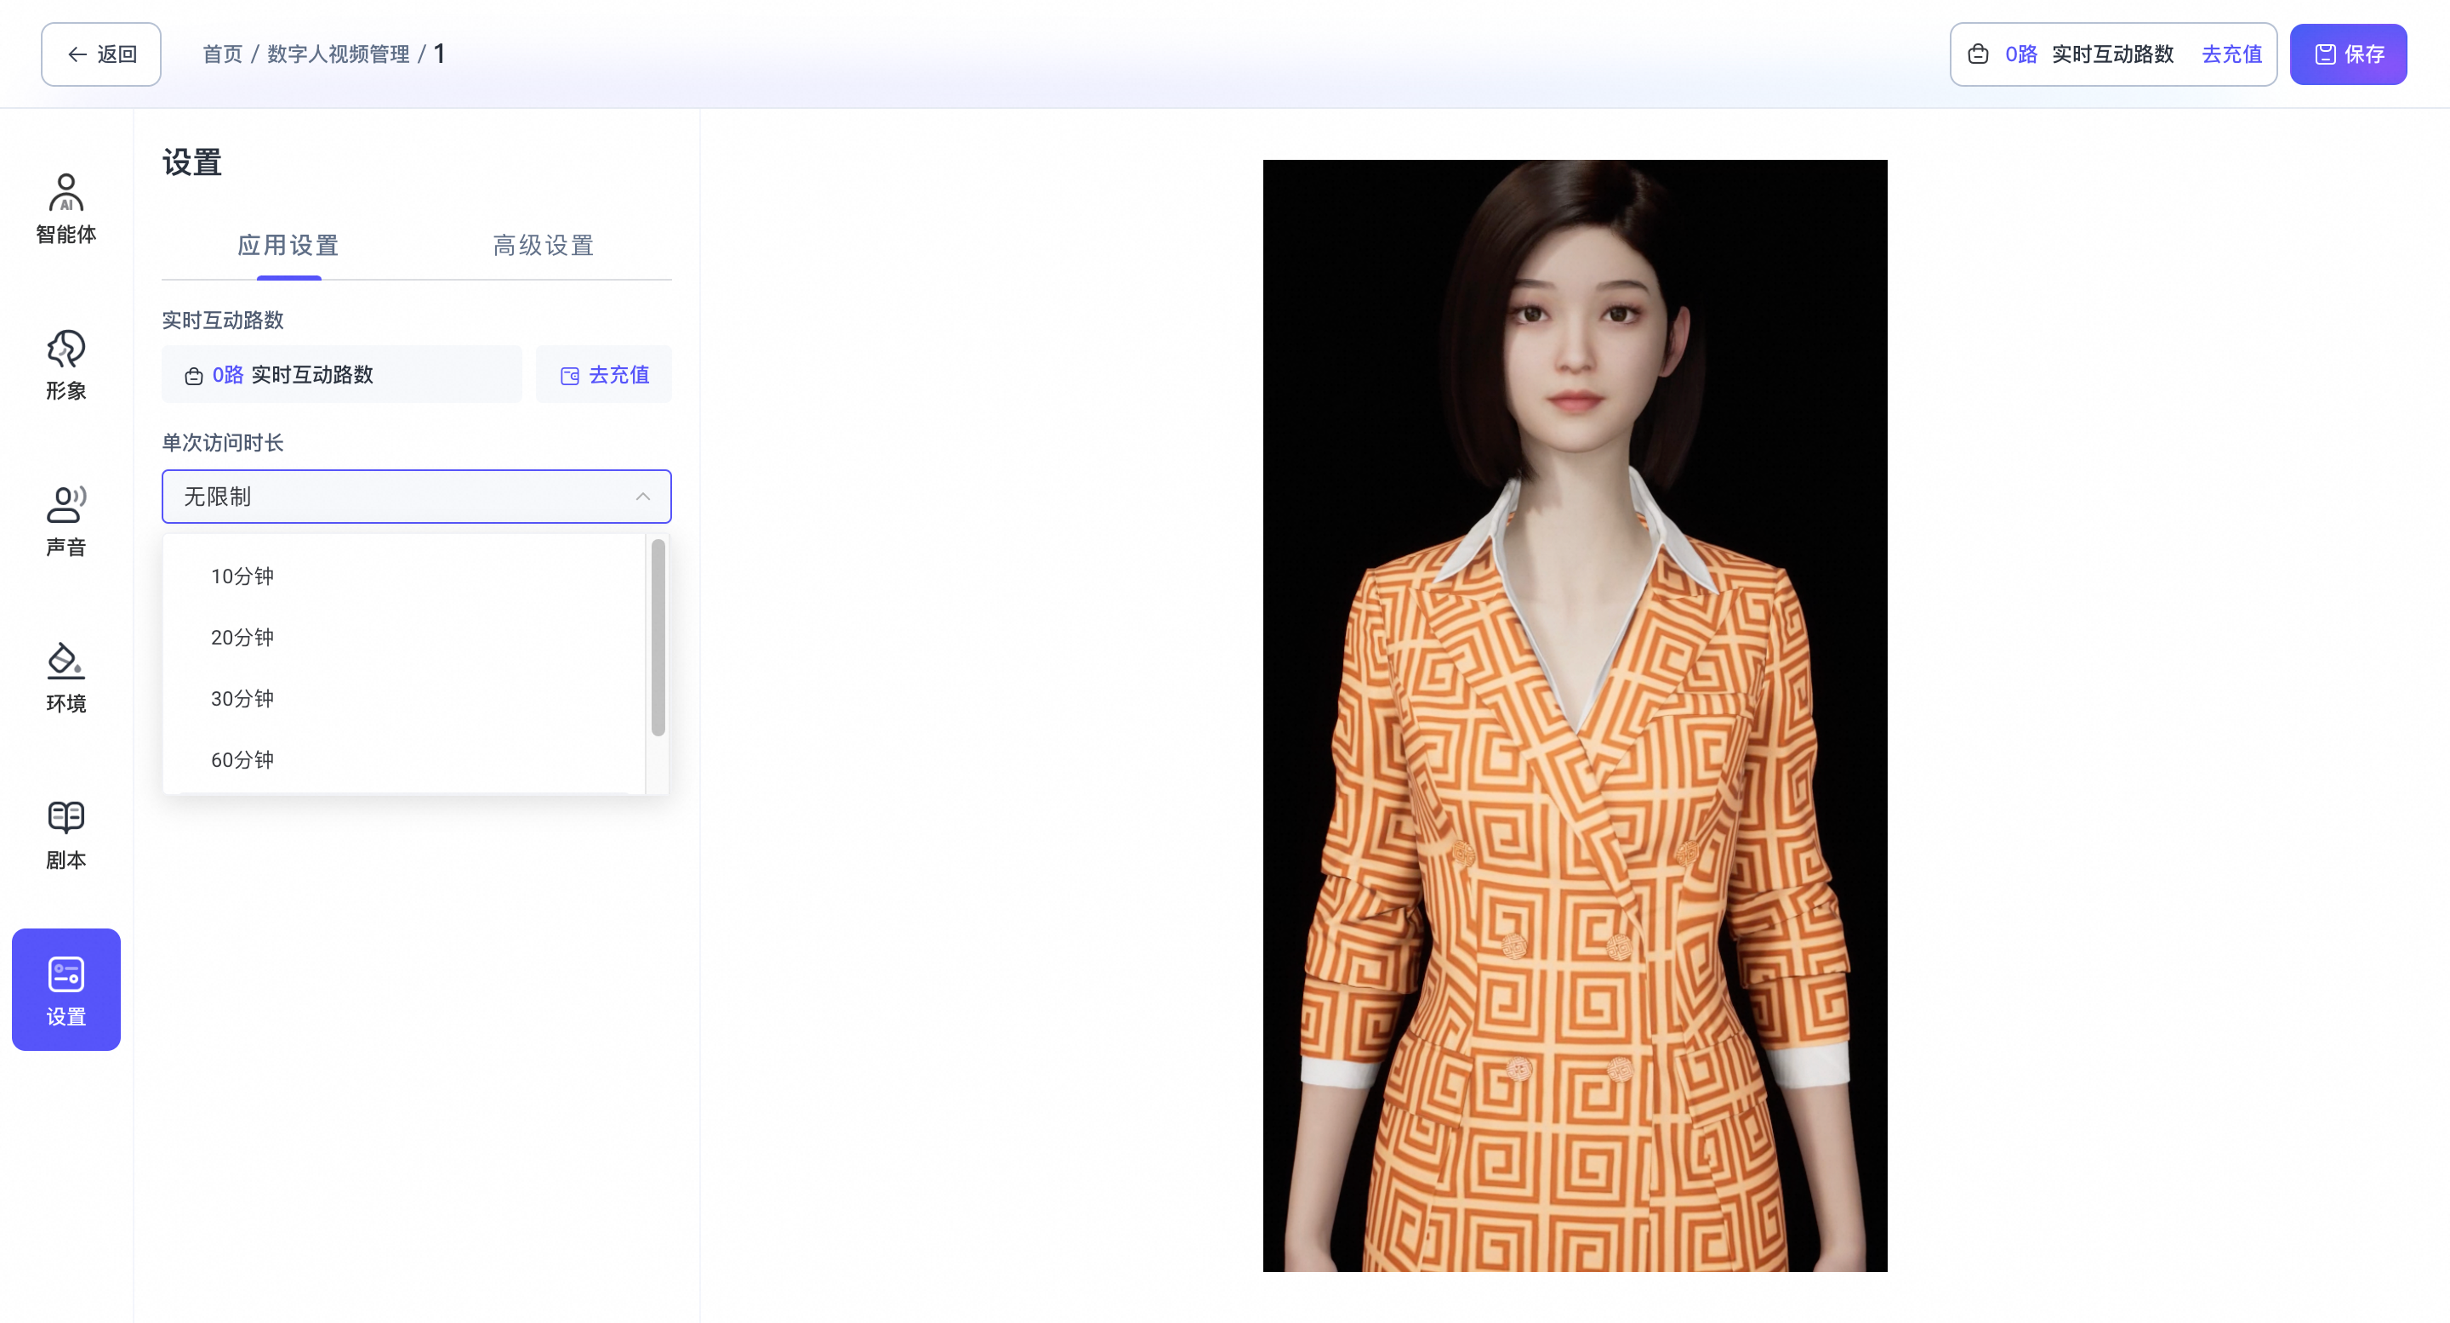Click the dropdown list scrollbar
This screenshot has height=1323, width=2450.
(x=658, y=638)
